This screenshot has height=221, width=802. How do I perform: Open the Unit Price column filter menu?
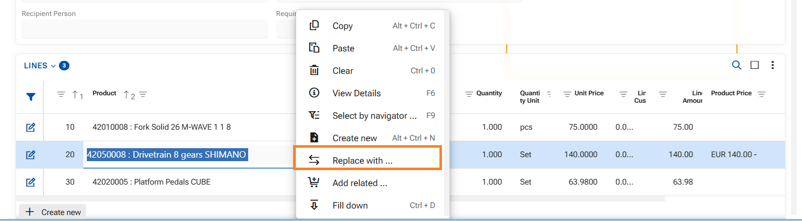tap(567, 94)
